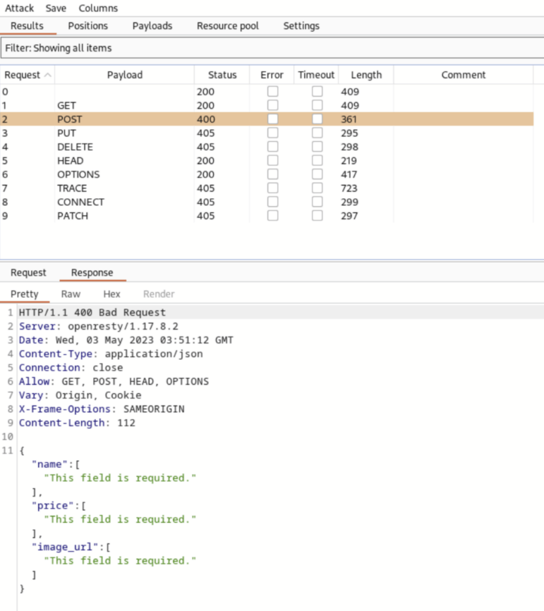Check the Timeout checkbox for the GET request

316,104
